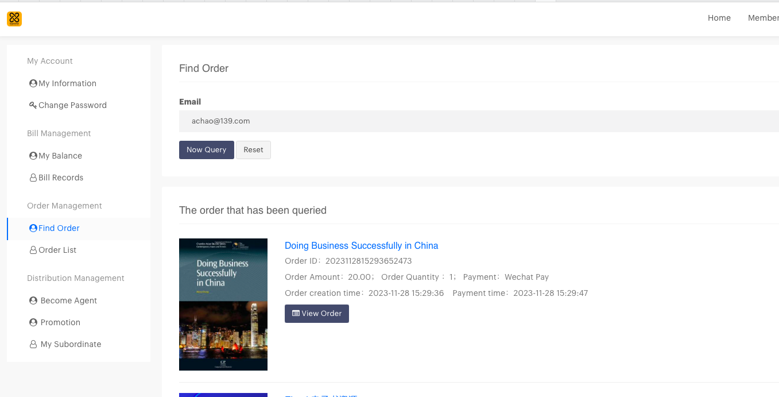Reset the order search form
779x397 pixels.
(x=253, y=150)
